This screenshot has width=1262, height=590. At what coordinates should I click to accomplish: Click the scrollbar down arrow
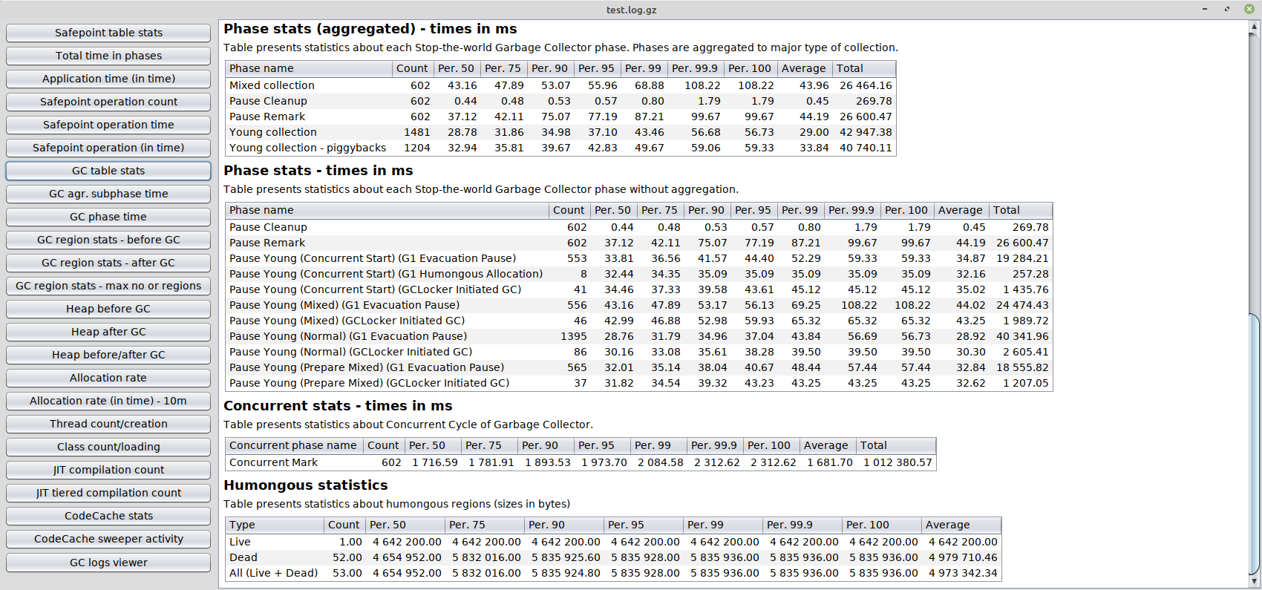[1254, 583]
